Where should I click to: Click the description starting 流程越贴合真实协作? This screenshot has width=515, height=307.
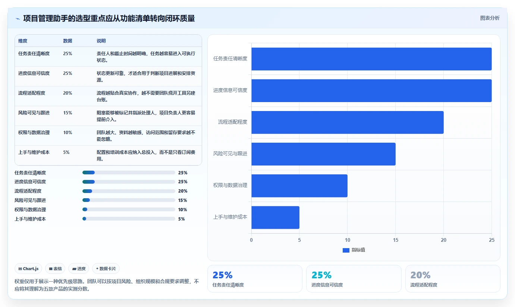(146, 96)
